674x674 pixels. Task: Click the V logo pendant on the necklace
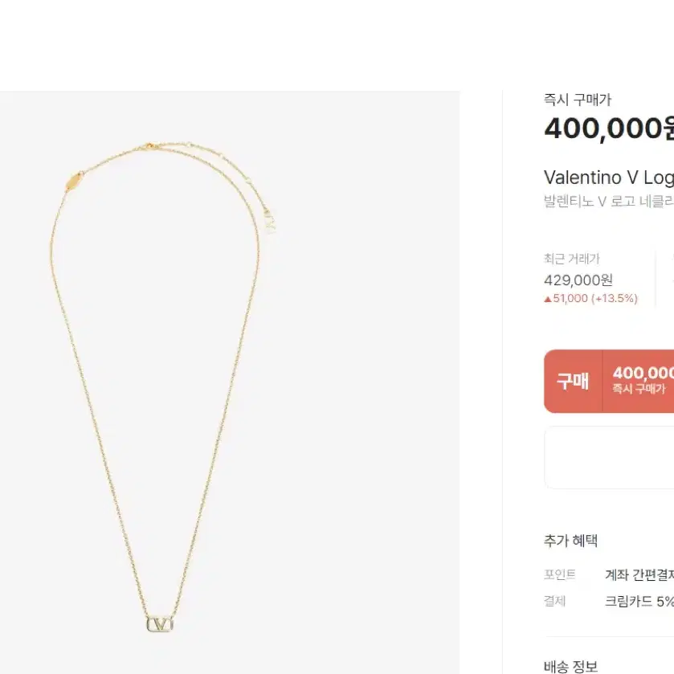[x=160, y=623]
